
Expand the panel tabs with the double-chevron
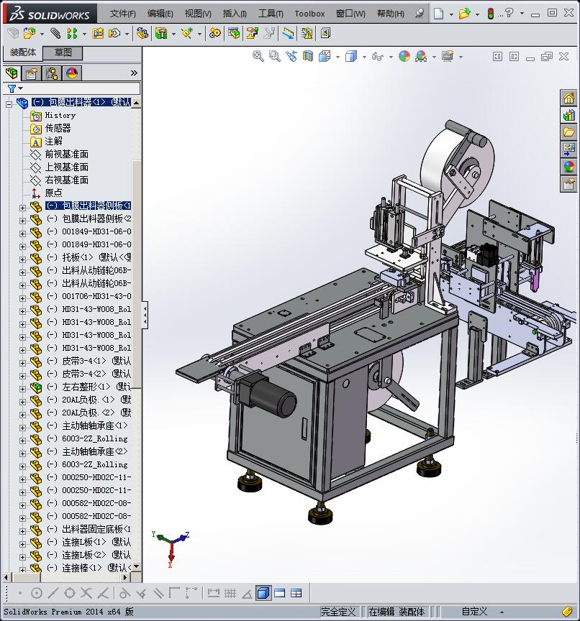[134, 73]
